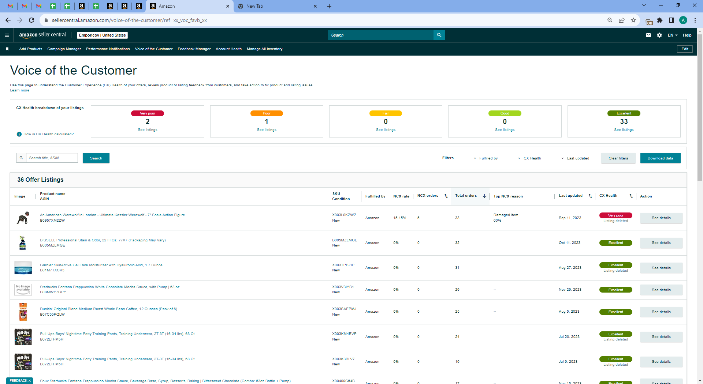Share this page from the address bar
The width and height of the screenshot is (703, 384).
point(621,20)
